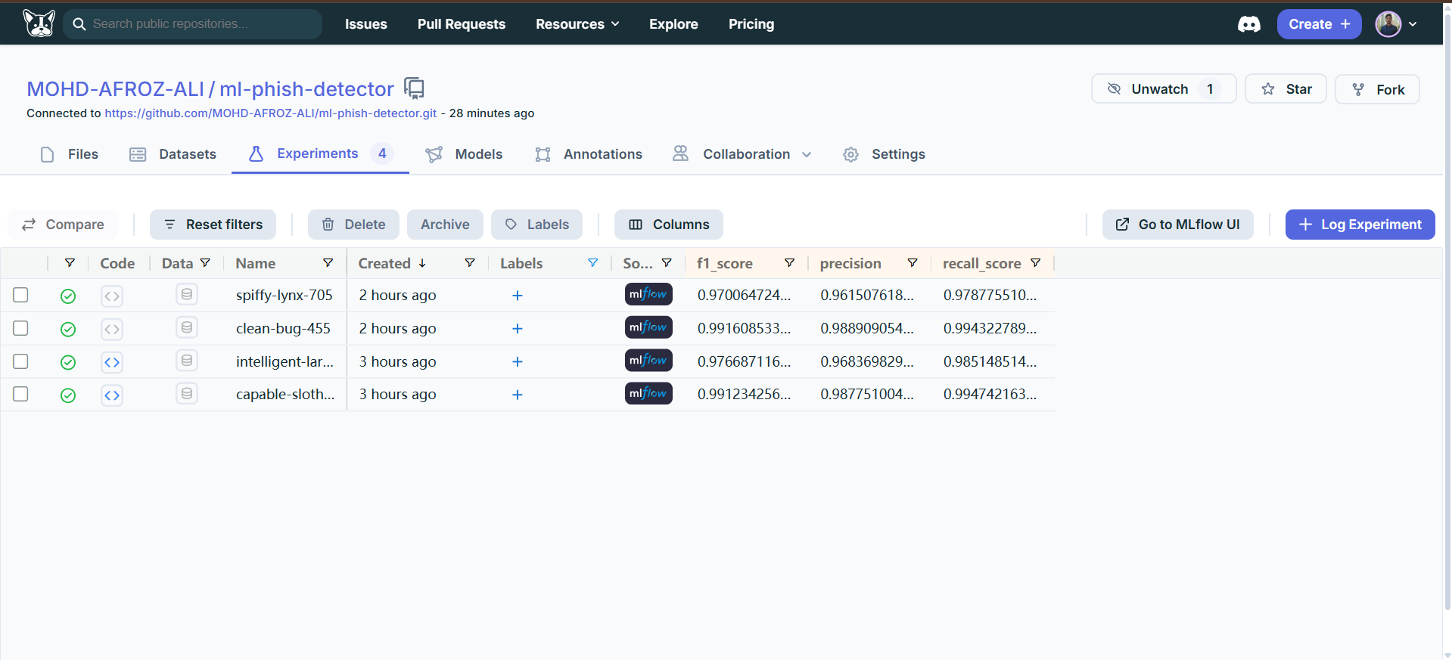Expand the Collaboration dropdown
1452x660 pixels.
pyautogui.click(x=756, y=154)
